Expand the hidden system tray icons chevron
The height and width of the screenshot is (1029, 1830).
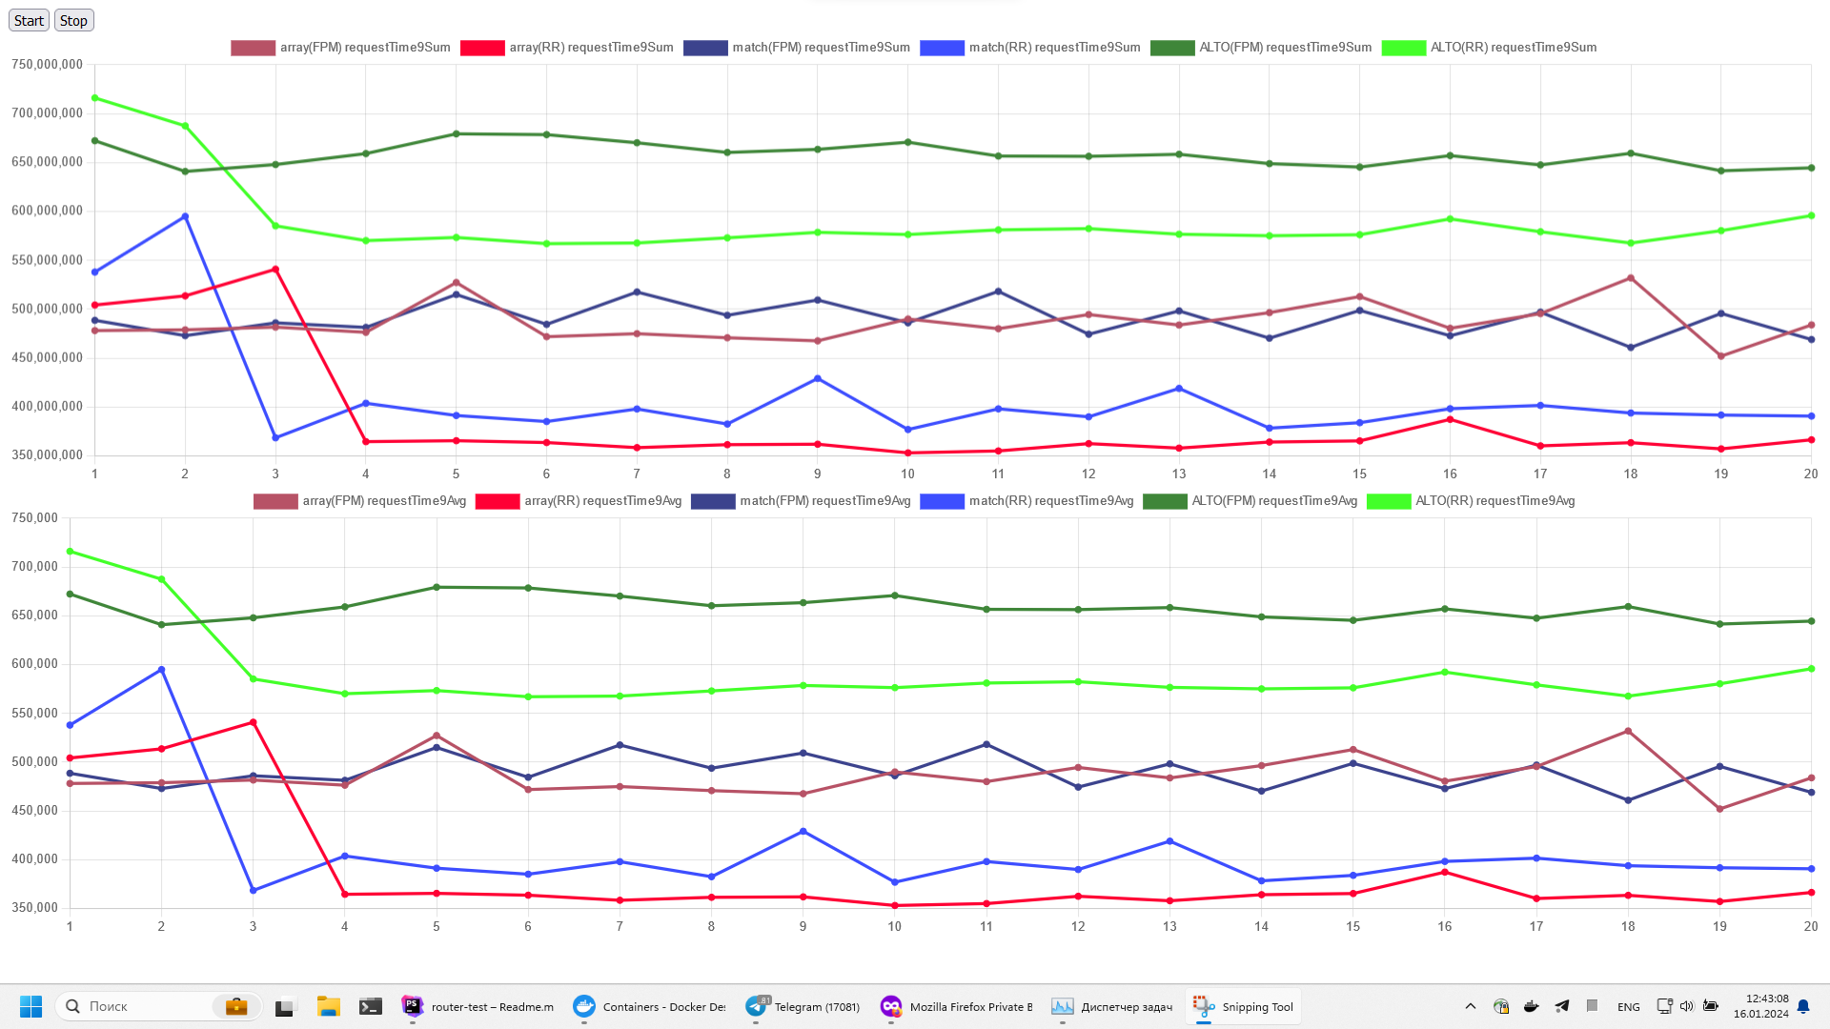point(1470,1006)
